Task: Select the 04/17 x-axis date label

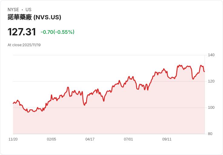Action: click(90, 139)
